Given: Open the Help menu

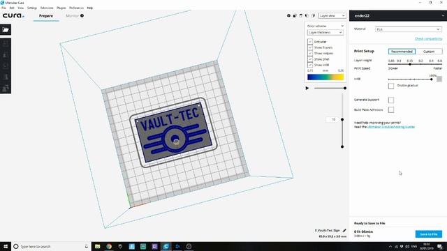Looking at the screenshot, I should pos(90,8).
